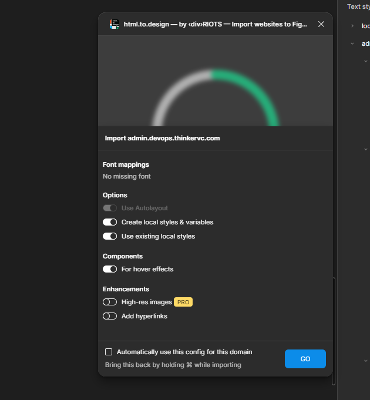The width and height of the screenshot is (370, 400).
Task: Click the 'No missing font' text
Action: 126,176
